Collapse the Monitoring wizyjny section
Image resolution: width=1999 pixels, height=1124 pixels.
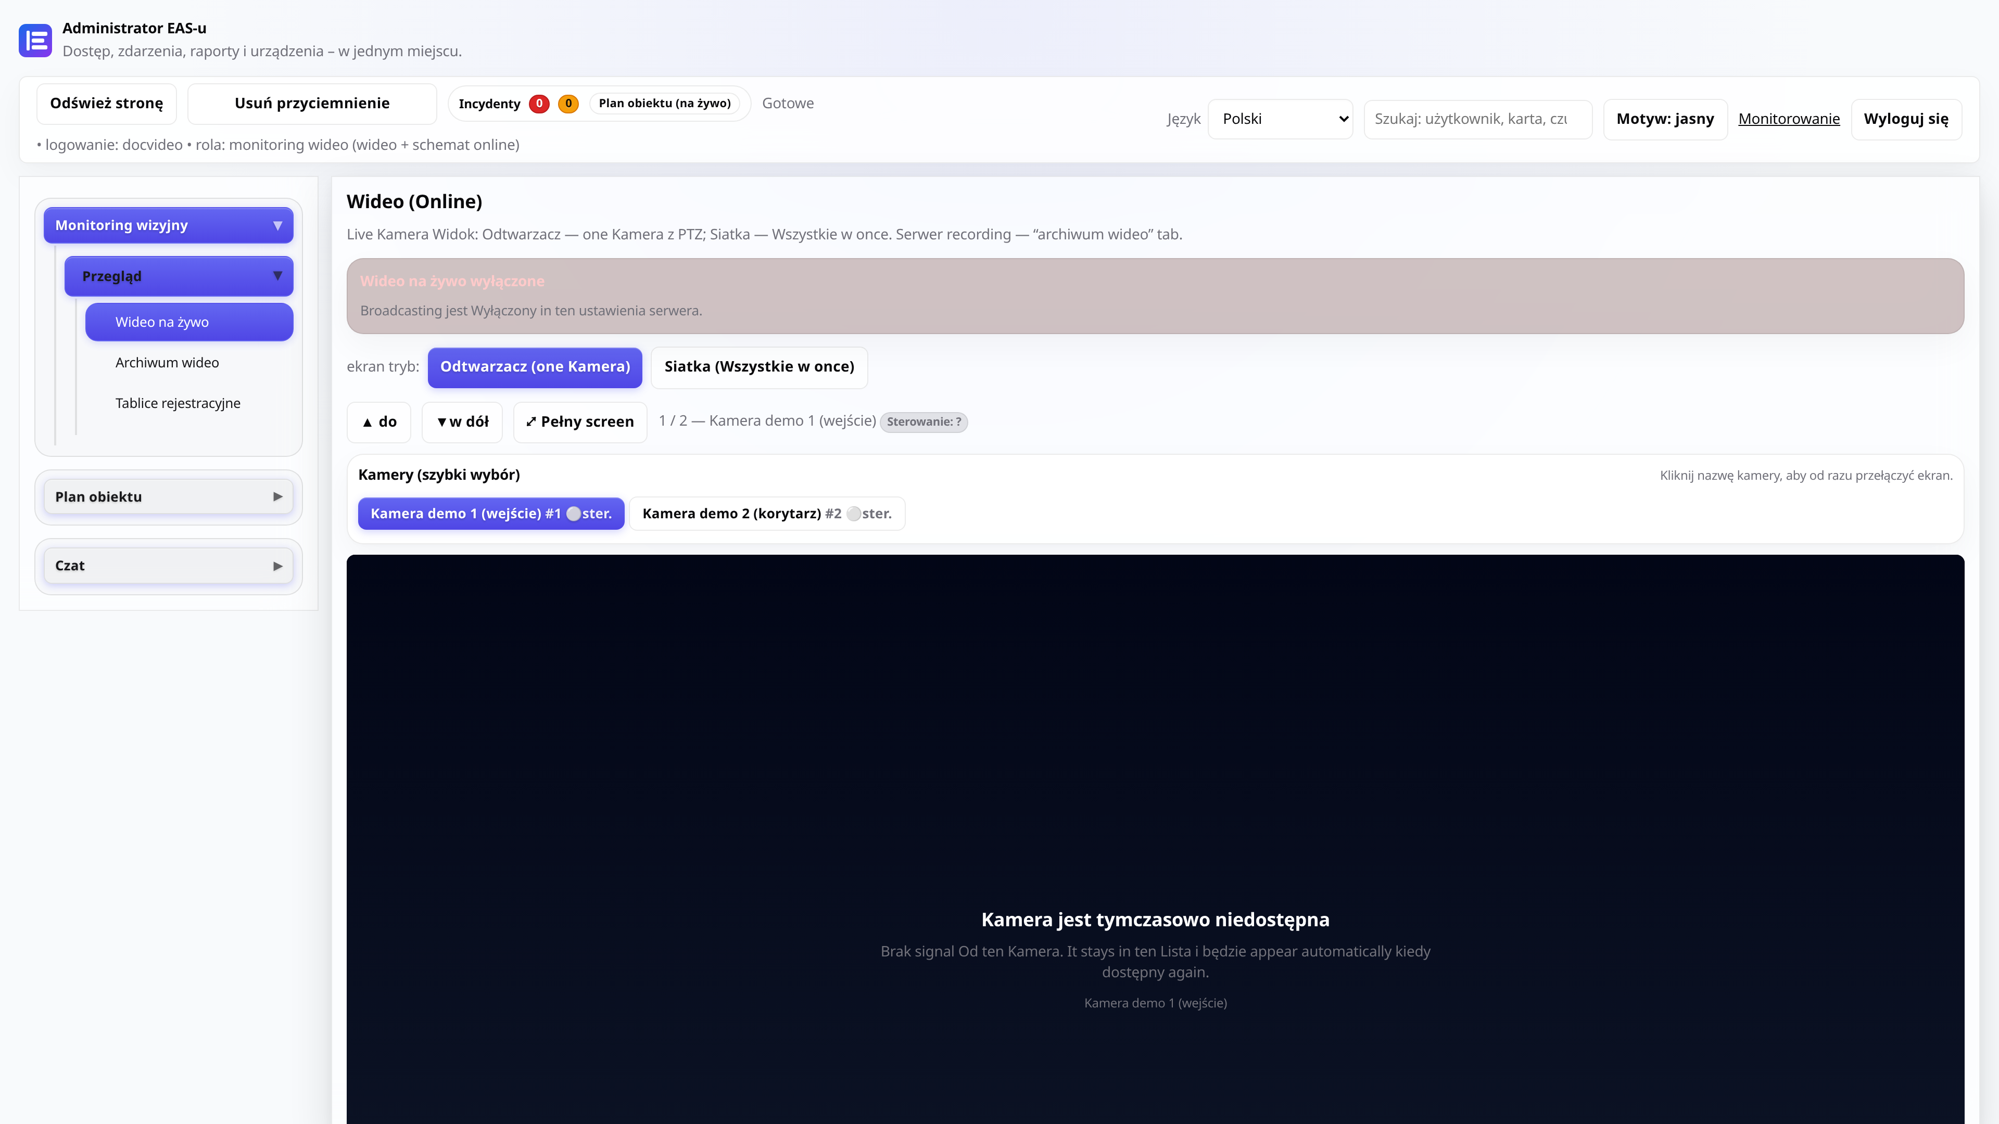coord(168,225)
